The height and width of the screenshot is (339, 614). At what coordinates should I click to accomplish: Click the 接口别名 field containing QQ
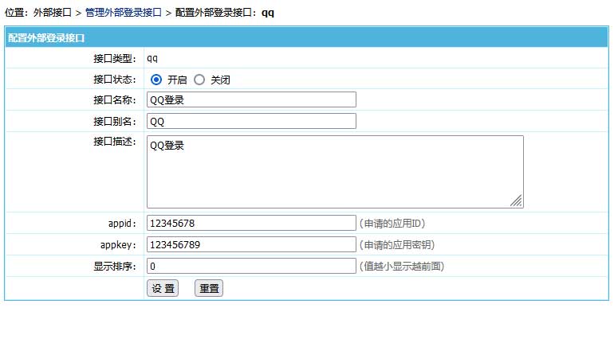tap(251, 121)
